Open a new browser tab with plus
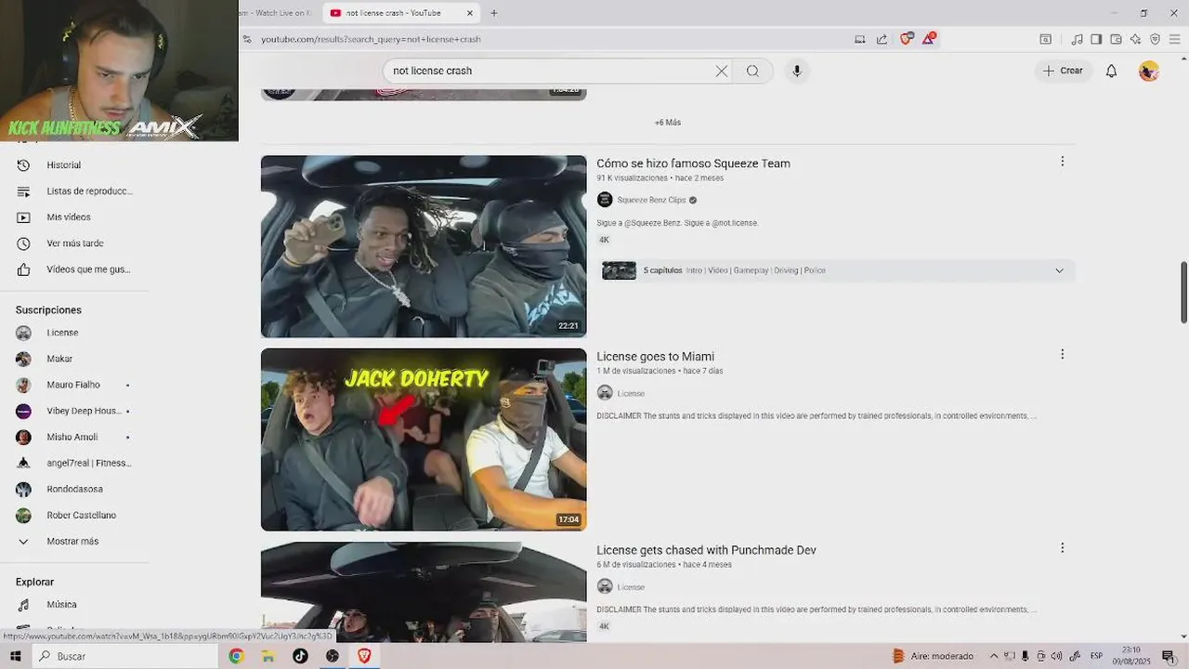Viewport: 1189px width, 669px height. [494, 13]
